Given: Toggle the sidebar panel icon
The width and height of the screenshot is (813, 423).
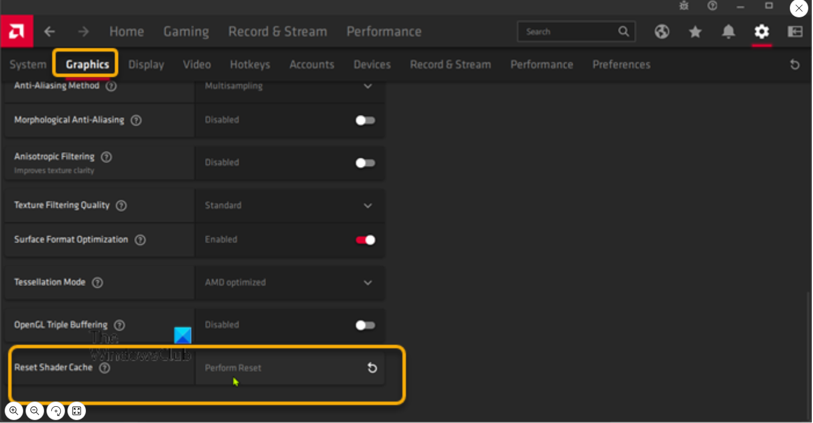Looking at the screenshot, I should [x=795, y=31].
